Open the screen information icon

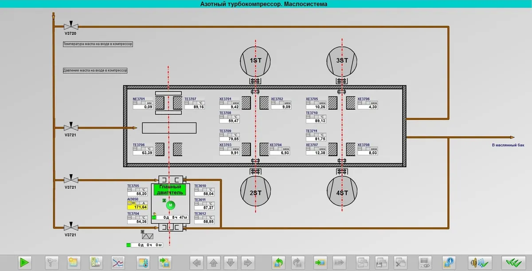(450, 263)
